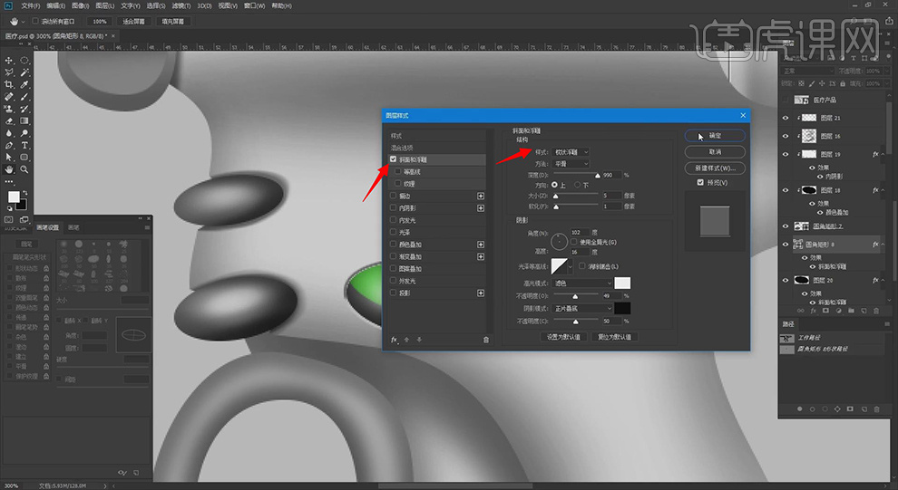
Task: Toggle Quick Mask mode
Action: 9,219
